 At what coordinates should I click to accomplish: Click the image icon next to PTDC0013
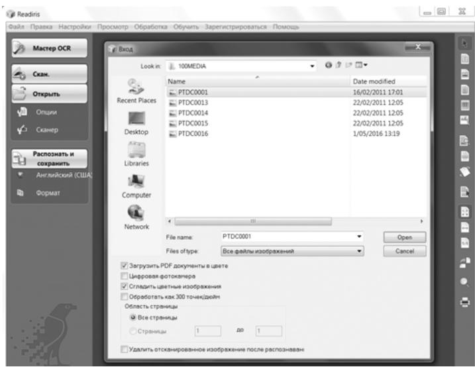[172, 103]
